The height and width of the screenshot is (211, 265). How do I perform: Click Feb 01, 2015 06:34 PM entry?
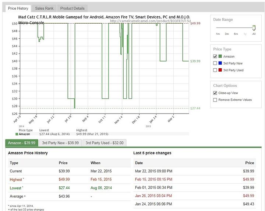(x=153, y=187)
